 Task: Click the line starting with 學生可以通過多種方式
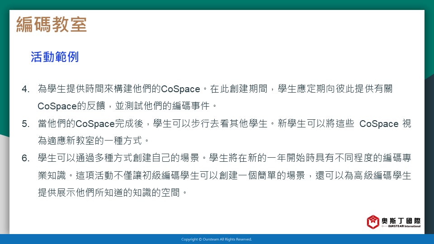pos(224,159)
